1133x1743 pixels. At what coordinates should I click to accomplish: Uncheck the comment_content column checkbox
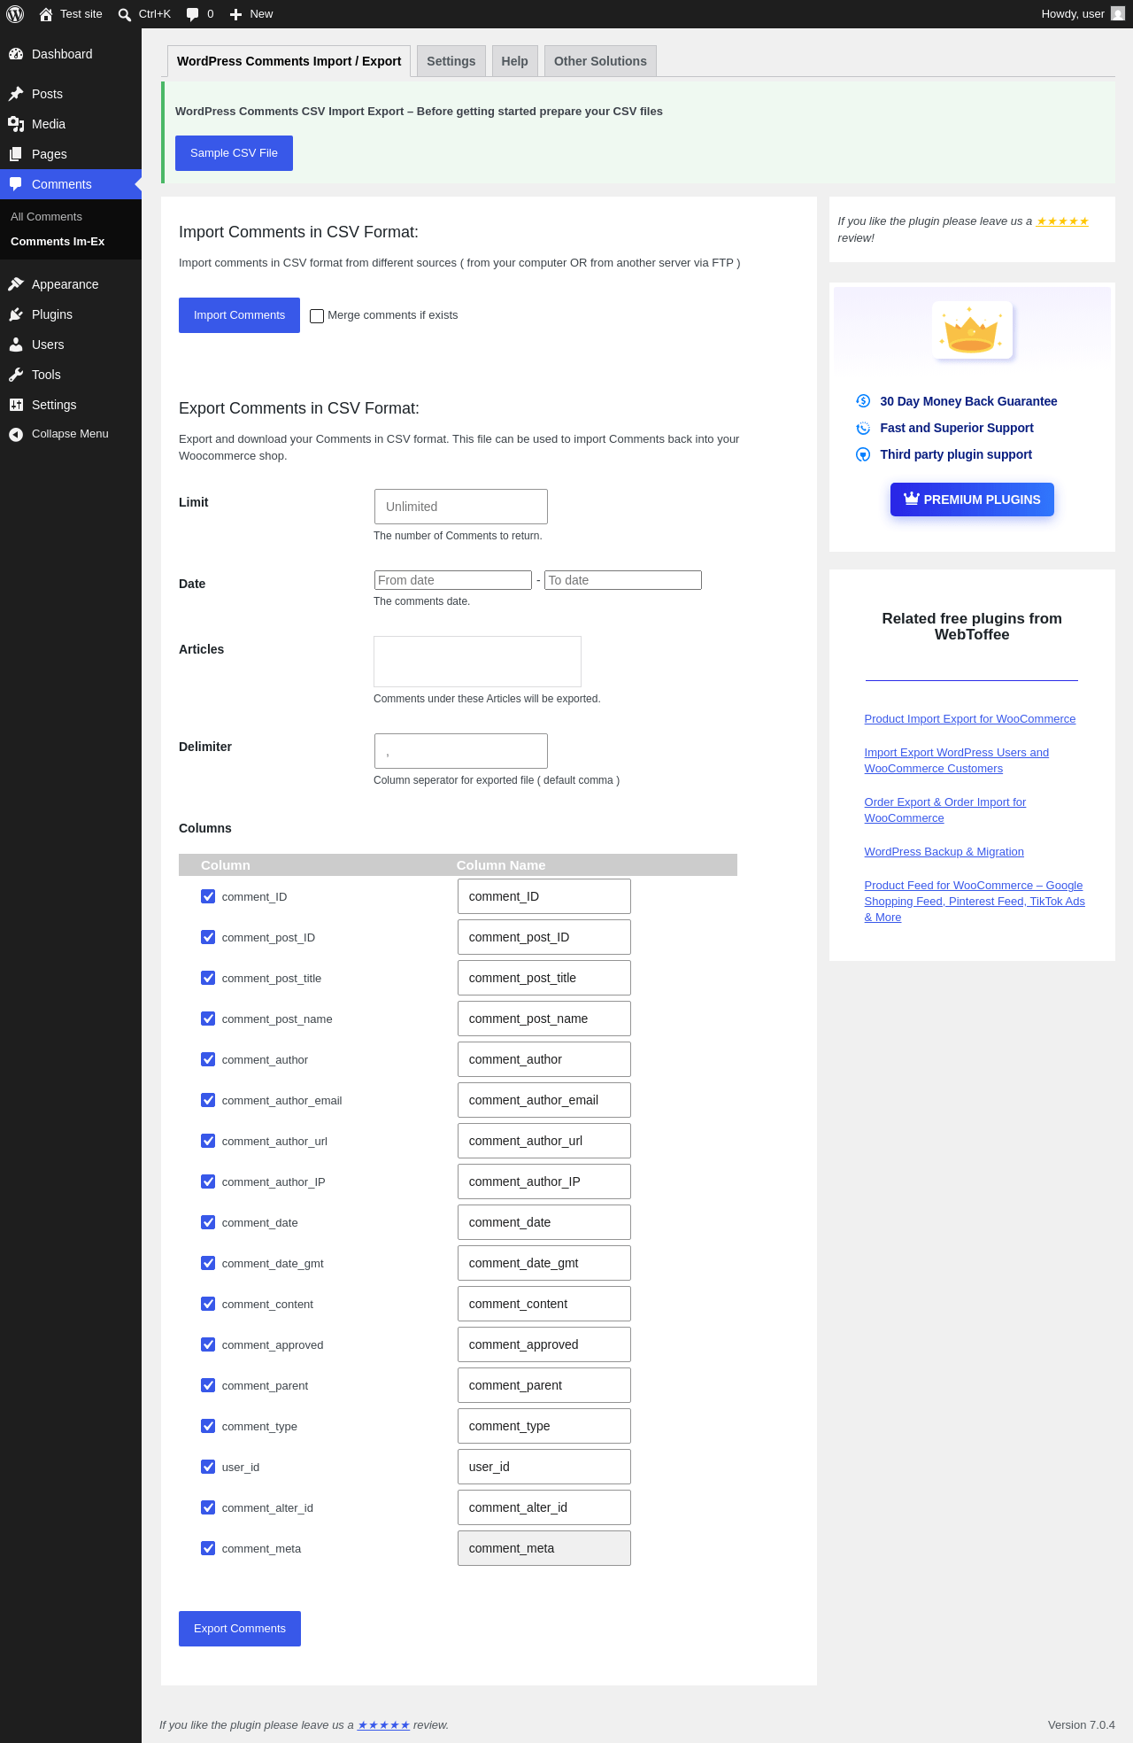pyautogui.click(x=208, y=1304)
